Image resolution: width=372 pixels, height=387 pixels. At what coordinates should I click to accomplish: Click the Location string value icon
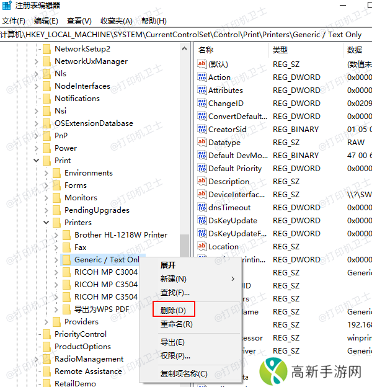pyautogui.click(x=201, y=247)
